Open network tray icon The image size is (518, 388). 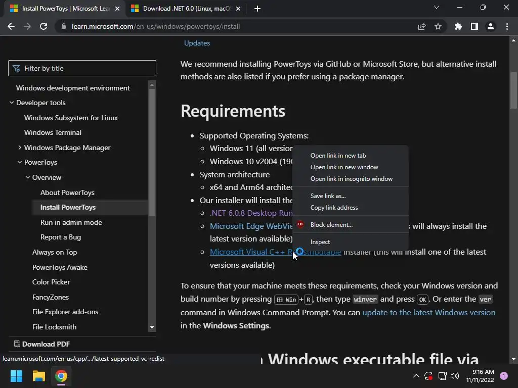click(x=442, y=376)
